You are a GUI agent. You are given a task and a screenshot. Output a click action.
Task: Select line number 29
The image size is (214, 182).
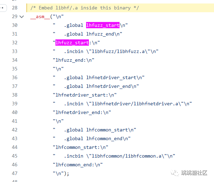[x=15, y=16]
